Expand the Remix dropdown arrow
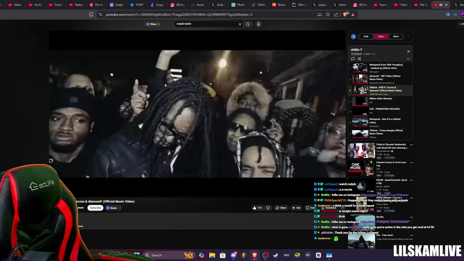464x261 pixels. [x=120, y=208]
